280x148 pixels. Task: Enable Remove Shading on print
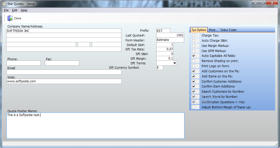click(x=193, y=61)
